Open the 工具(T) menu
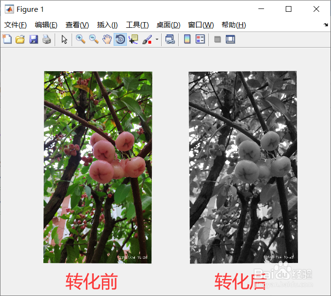The height and width of the screenshot is (296, 331). click(x=137, y=25)
